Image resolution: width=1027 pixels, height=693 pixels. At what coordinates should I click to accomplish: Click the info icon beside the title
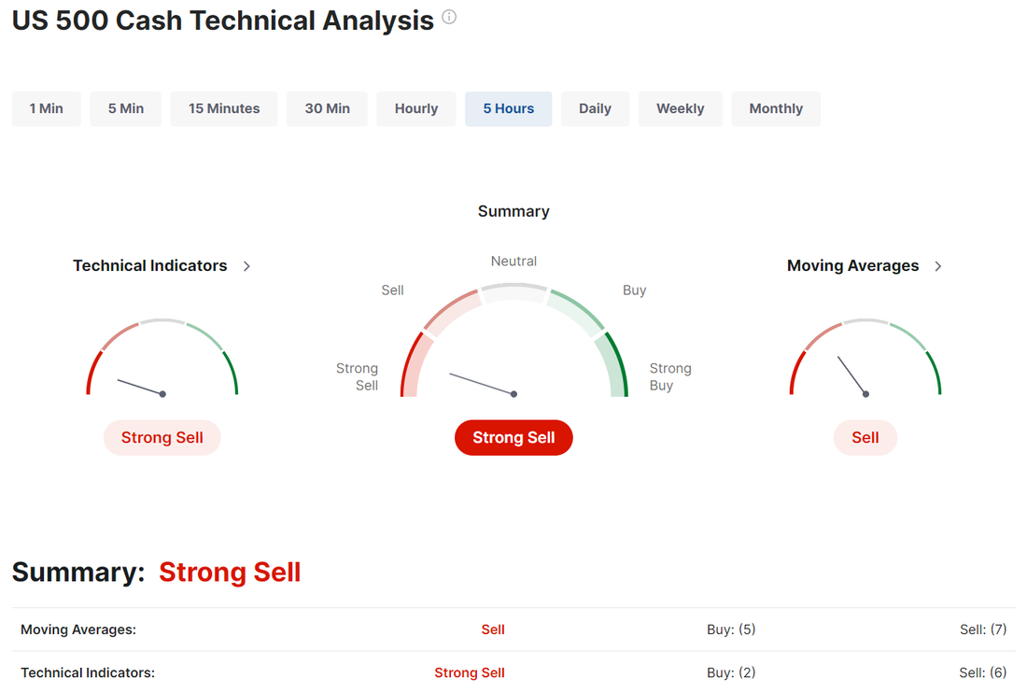pyautogui.click(x=449, y=17)
